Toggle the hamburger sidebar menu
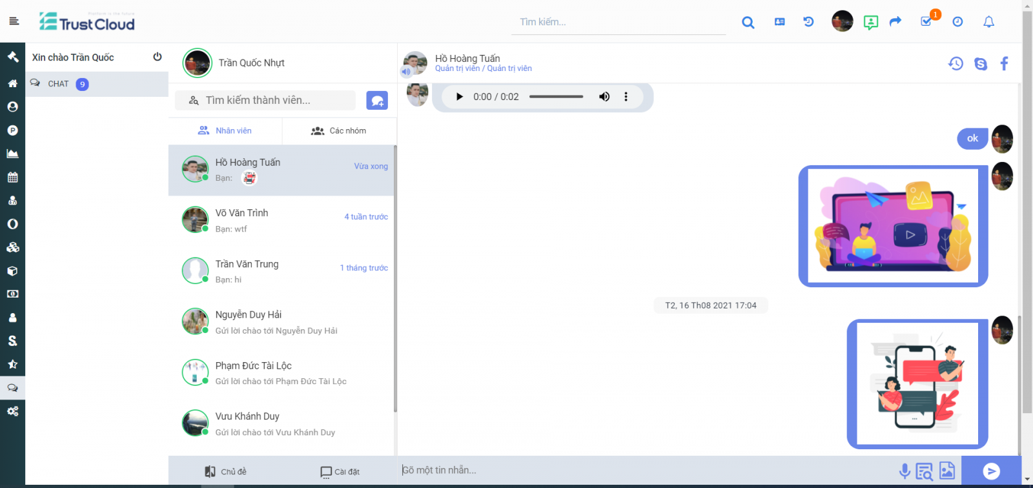This screenshot has width=1033, height=488. tap(14, 21)
